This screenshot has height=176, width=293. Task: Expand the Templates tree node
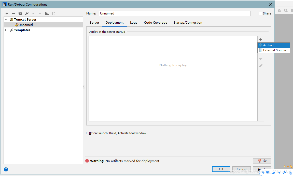pos(6,30)
